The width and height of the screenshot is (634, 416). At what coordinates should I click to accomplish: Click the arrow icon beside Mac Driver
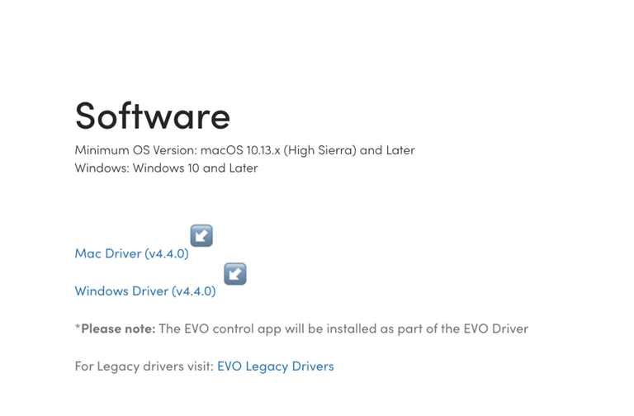[201, 235]
